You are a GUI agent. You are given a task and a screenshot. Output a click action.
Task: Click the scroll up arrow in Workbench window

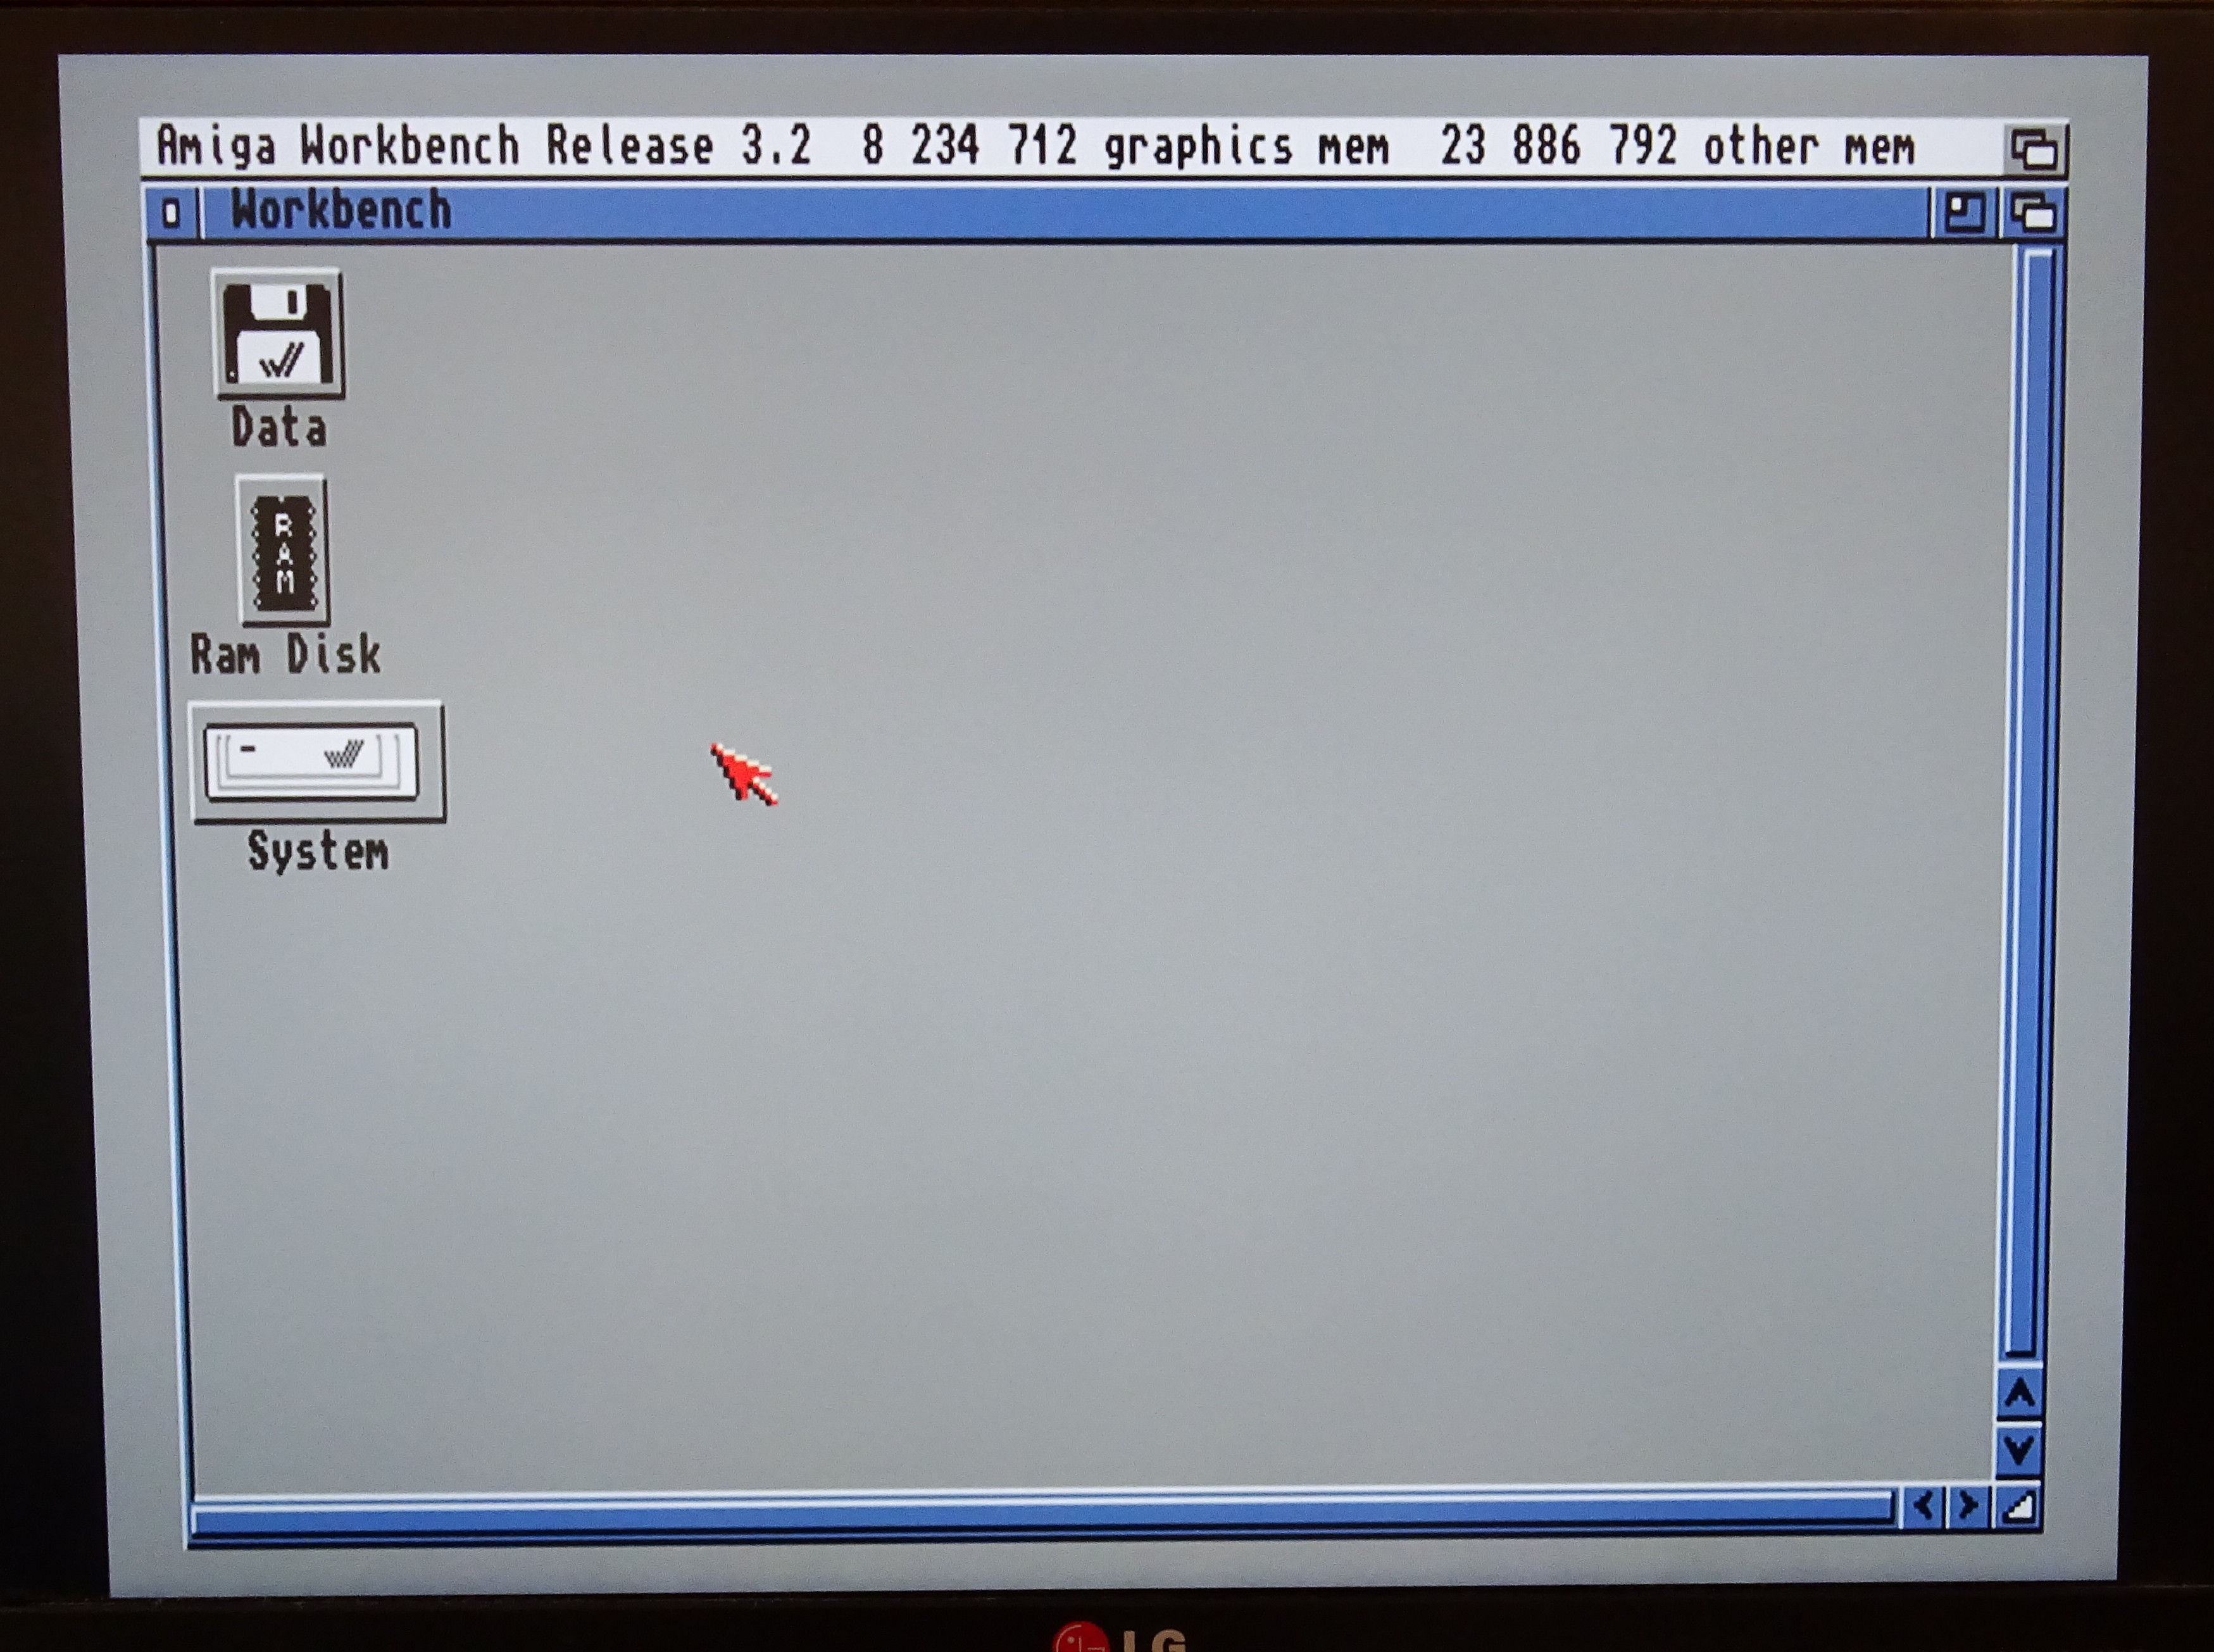click(2019, 1394)
